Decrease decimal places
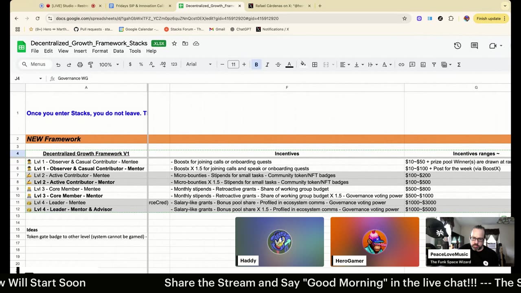The image size is (521, 293). [x=151, y=64]
